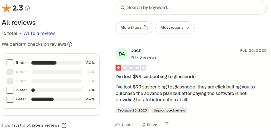Click the filter sliders icon
Screen dimensions: 271x128
tap(146, 28)
